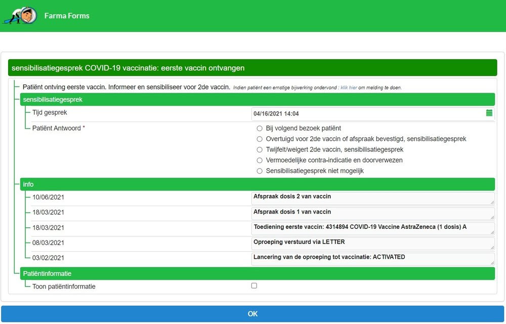Click the main form title bar

click(252, 68)
